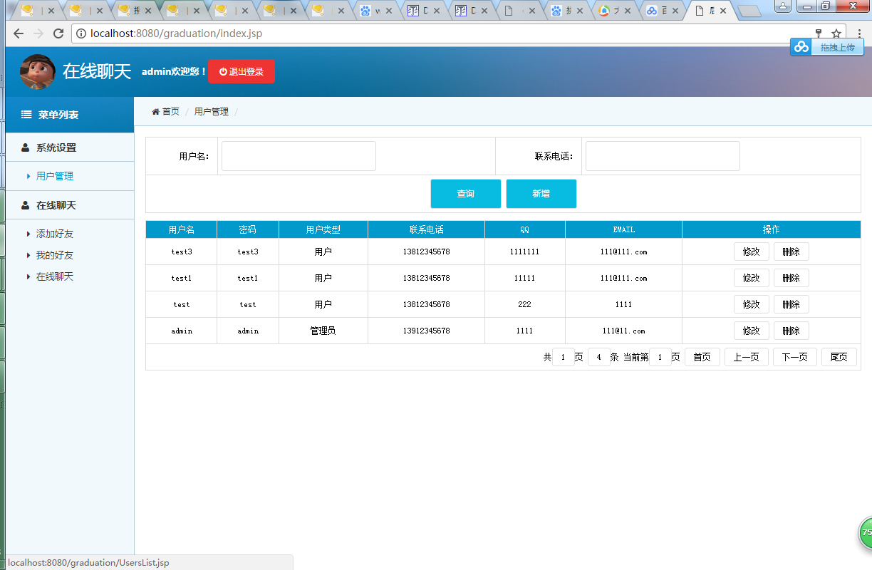The height and width of the screenshot is (570, 872).
Task: Expand 用户管理 sidebar arrow item
Action: click(55, 176)
